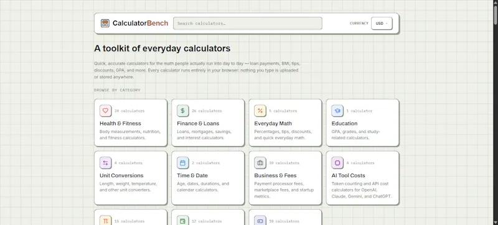Click the "CURRENCY" label in the header
Image resolution: width=498 pixels, height=225 pixels.
coord(359,24)
